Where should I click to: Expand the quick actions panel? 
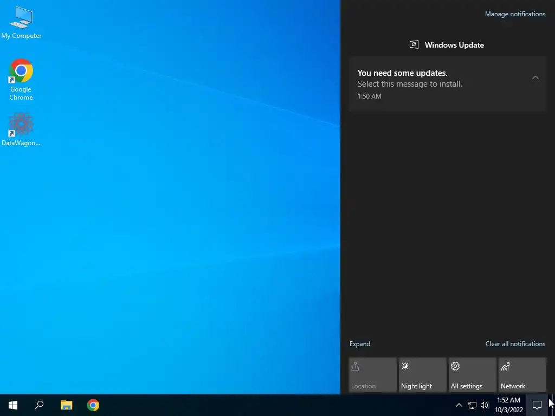tap(360, 344)
